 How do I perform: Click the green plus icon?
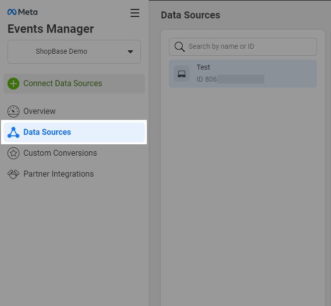pos(13,84)
